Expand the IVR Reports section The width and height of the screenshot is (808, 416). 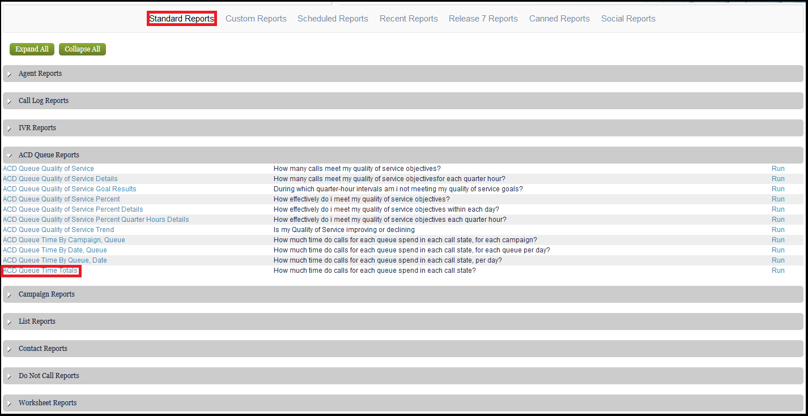pos(403,128)
